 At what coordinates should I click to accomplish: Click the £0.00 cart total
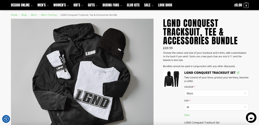click(238, 5)
